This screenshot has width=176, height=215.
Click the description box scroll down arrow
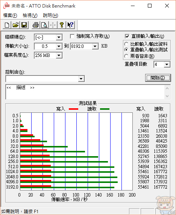[x=167, y=96]
